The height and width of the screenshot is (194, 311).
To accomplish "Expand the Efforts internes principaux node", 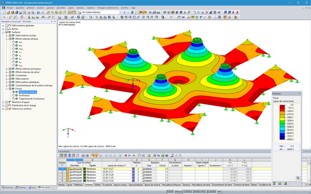I will pyautogui.click(x=7, y=69).
